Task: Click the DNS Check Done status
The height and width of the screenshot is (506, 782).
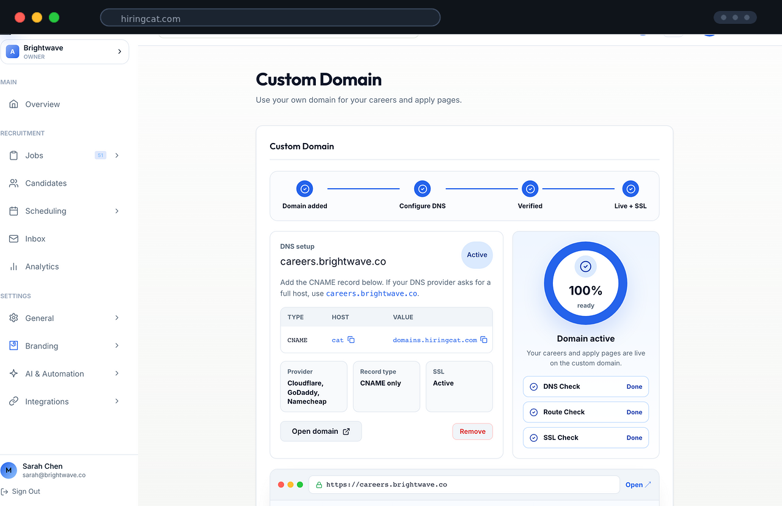Action: tap(634, 387)
